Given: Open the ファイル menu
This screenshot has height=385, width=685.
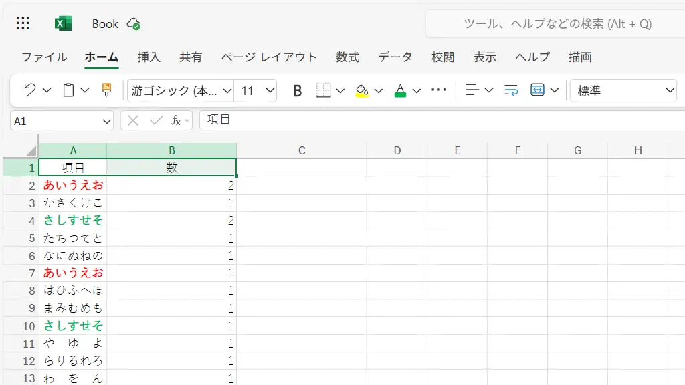Looking at the screenshot, I should point(44,57).
